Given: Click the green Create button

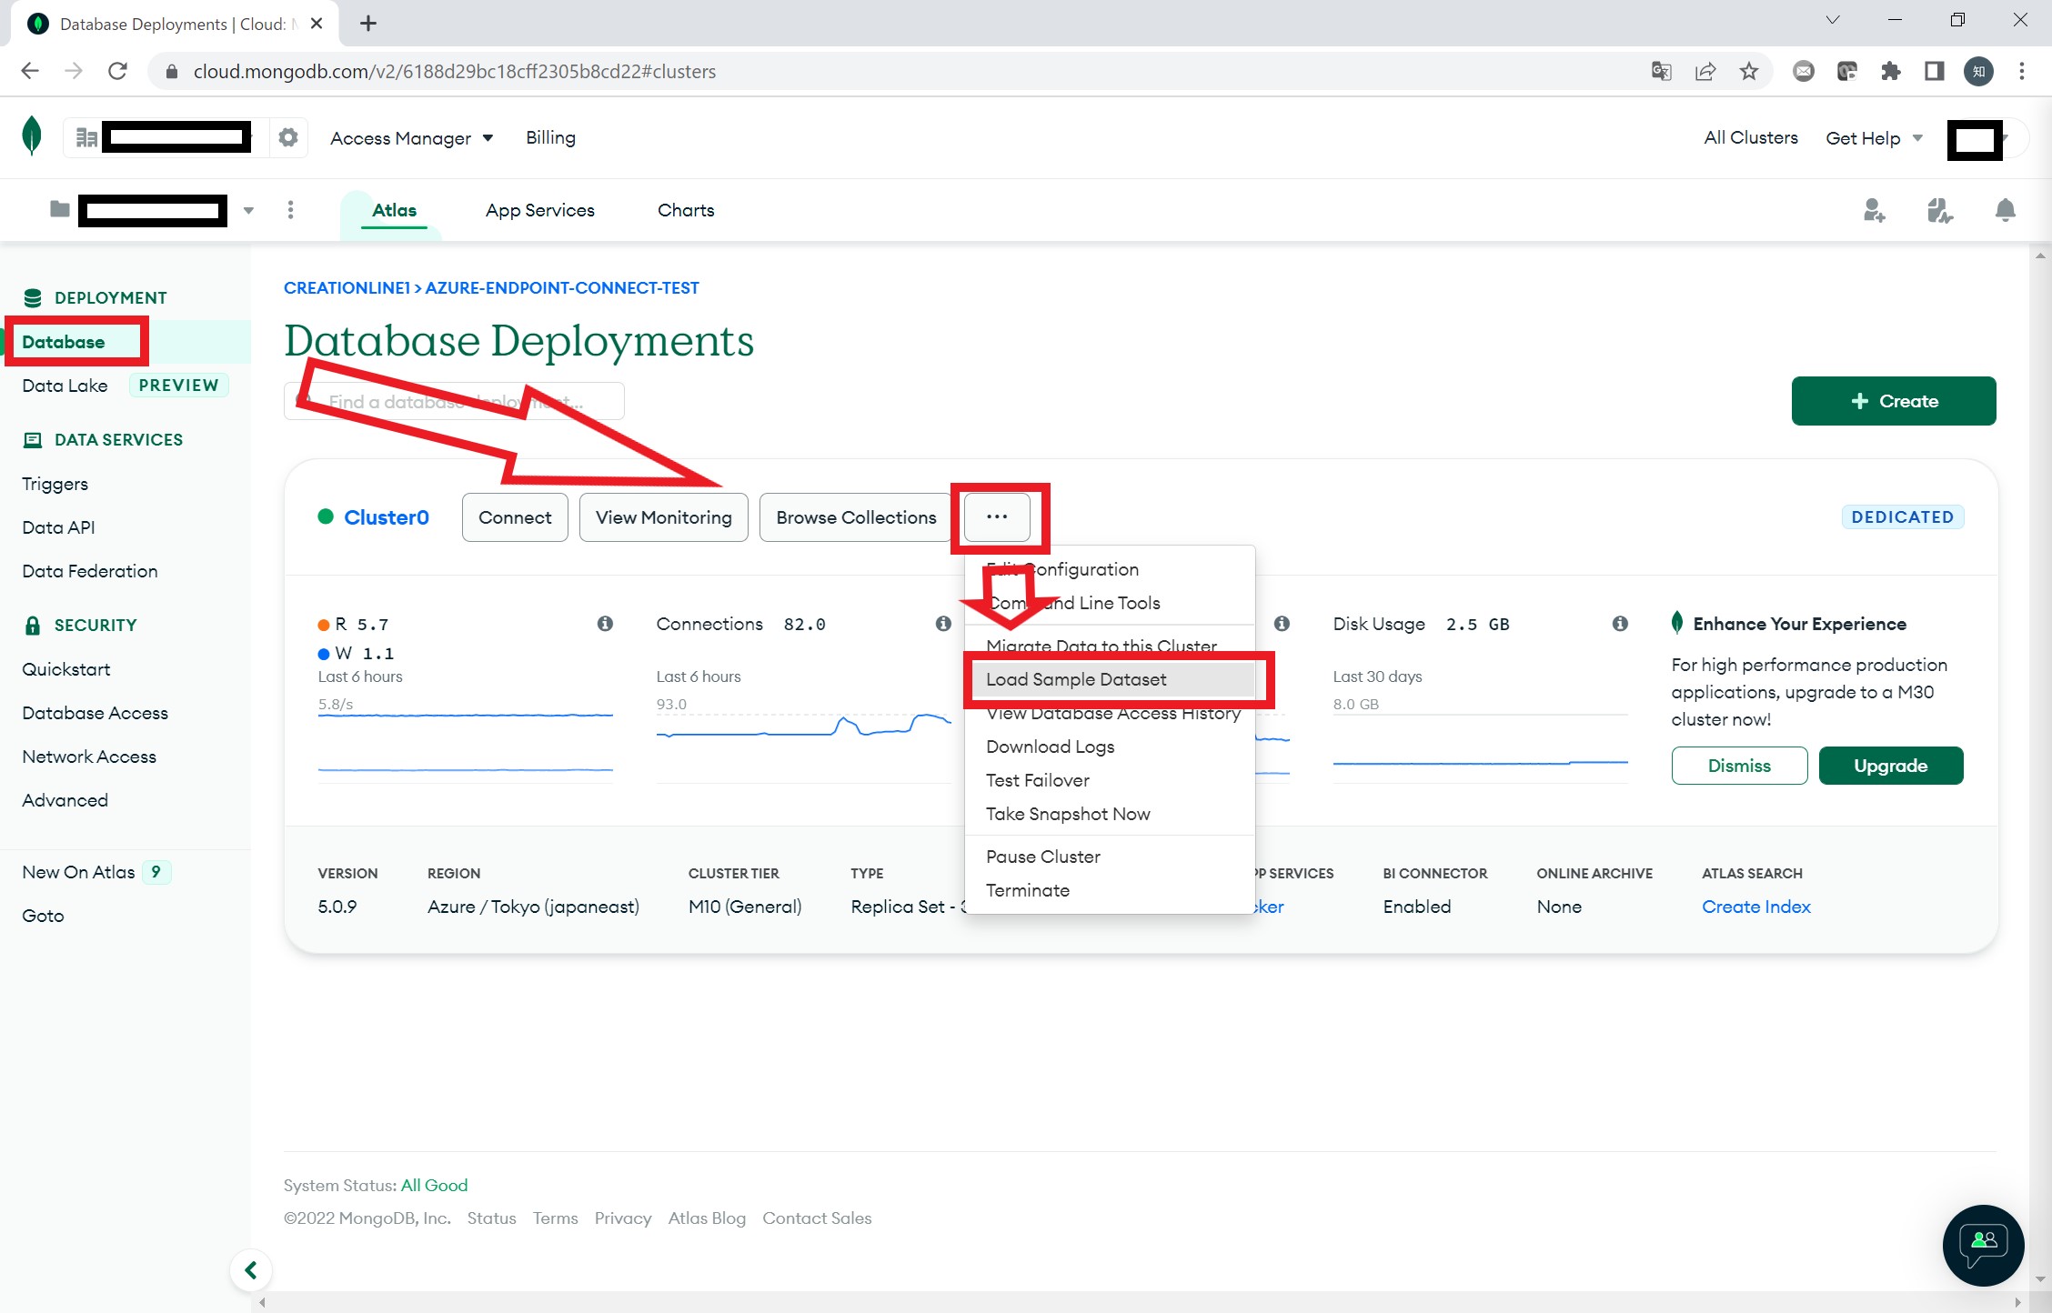Looking at the screenshot, I should [1894, 401].
